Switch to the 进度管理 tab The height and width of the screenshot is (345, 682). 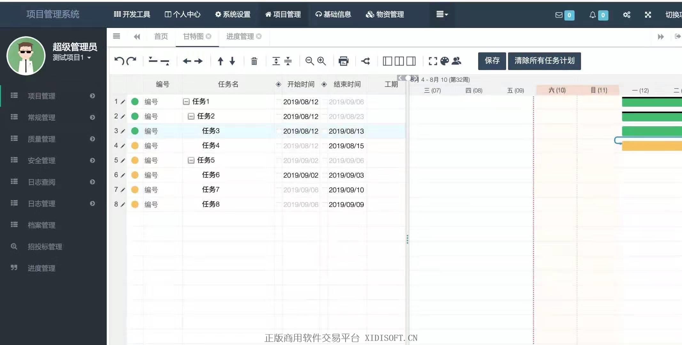coord(240,36)
